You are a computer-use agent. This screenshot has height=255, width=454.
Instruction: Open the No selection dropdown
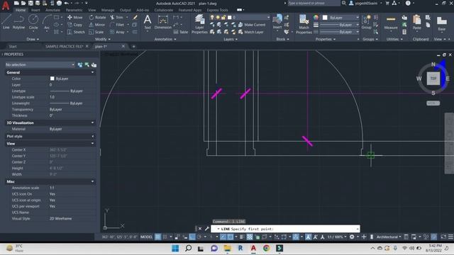point(40,64)
